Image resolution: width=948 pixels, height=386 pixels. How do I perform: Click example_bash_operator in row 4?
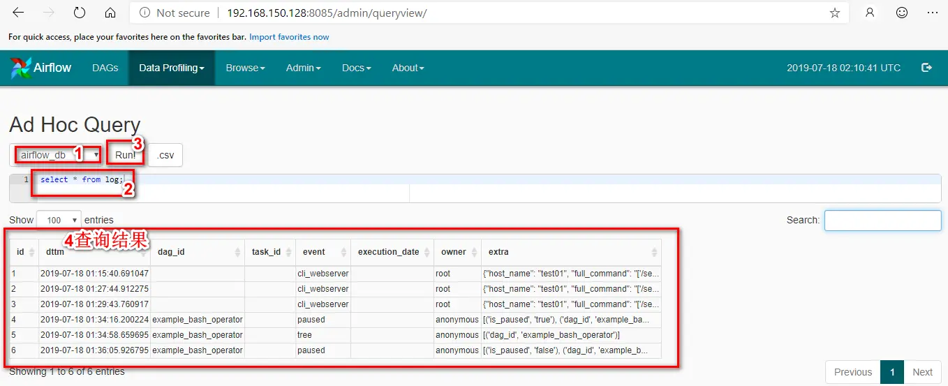pyautogui.click(x=198, y=320)
